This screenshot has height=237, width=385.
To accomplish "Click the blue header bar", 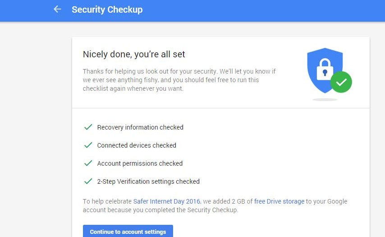I will coord(192,10).
